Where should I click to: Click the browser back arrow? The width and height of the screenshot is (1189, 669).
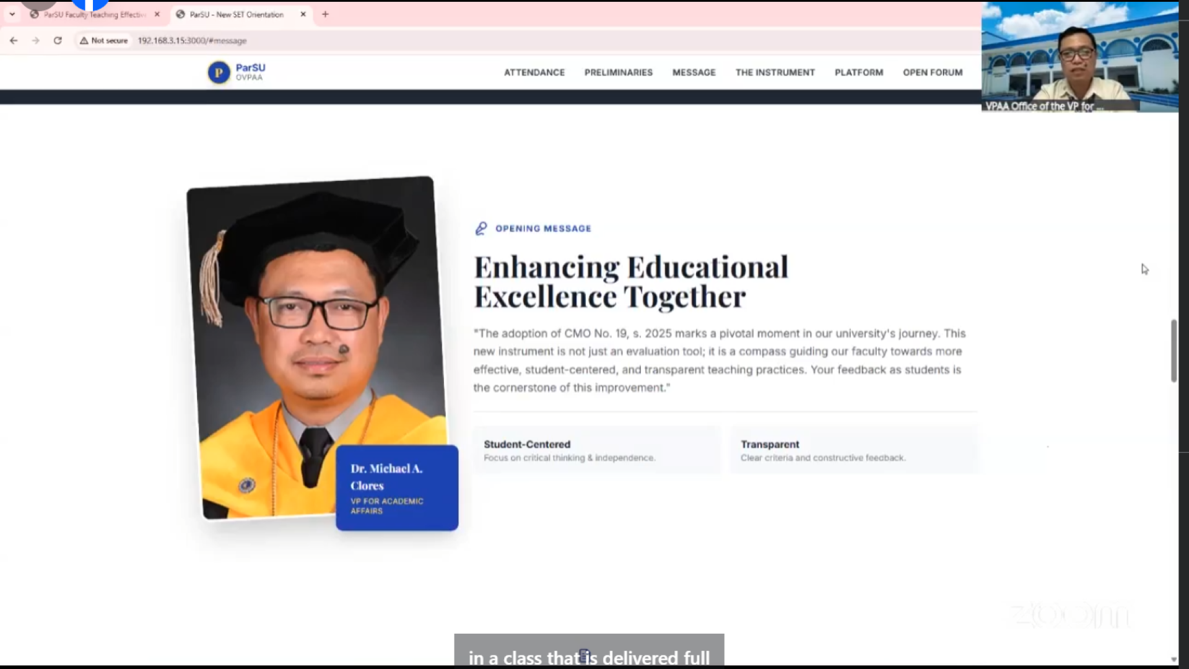(14, 40)
